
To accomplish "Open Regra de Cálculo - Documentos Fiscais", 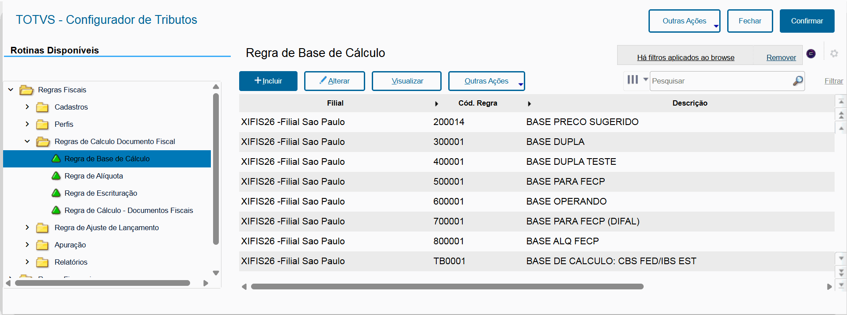I will click(x=129, y=210).
